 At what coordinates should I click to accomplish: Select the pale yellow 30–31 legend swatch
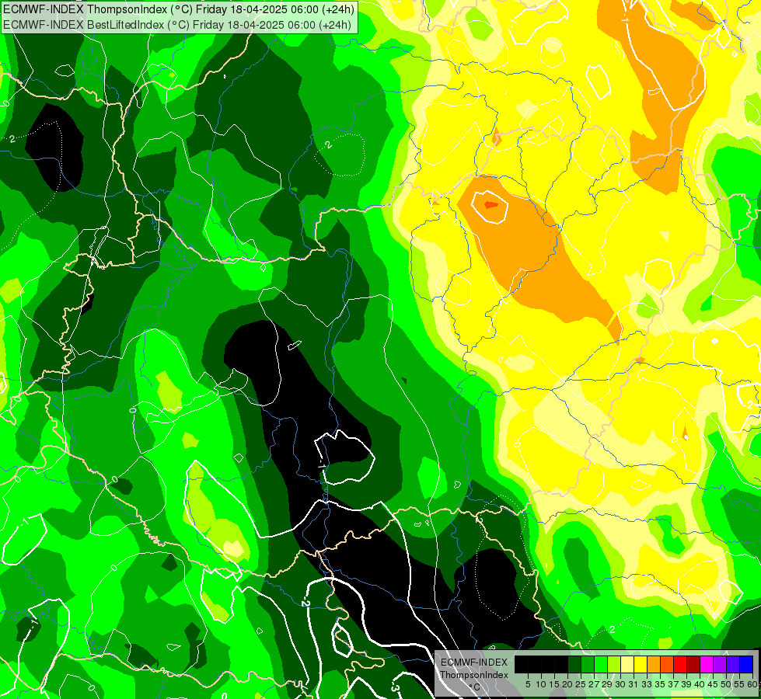point(627,664)
